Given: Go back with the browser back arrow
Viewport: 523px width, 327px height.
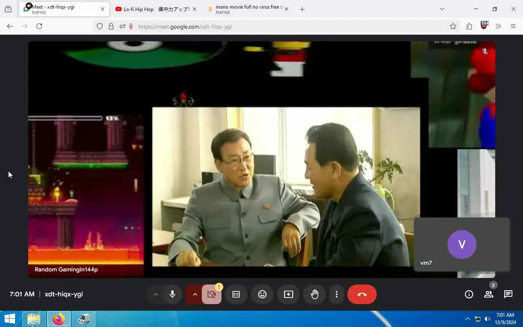Looking at the screenshot, I should 10,26.
